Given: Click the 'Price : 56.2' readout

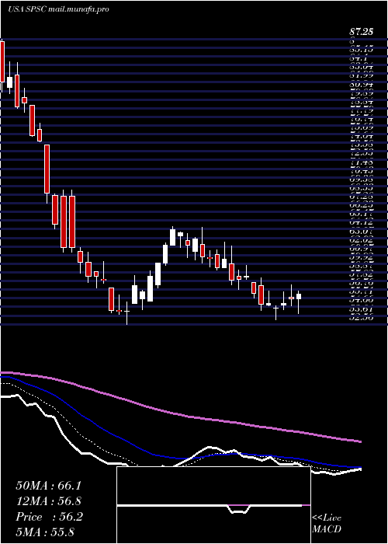Looking at the screenshot, I should click(49, 517).
